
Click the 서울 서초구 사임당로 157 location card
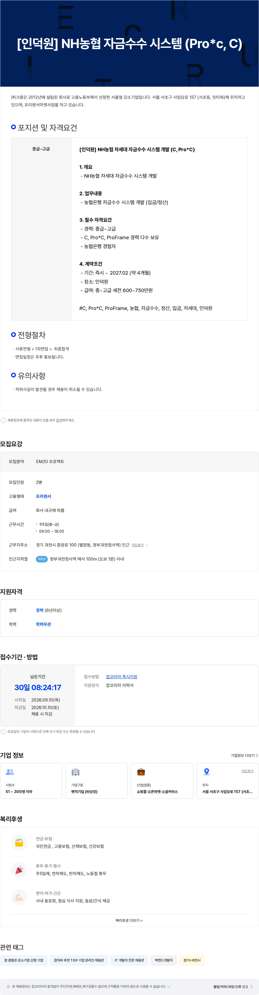pos(228,781)
